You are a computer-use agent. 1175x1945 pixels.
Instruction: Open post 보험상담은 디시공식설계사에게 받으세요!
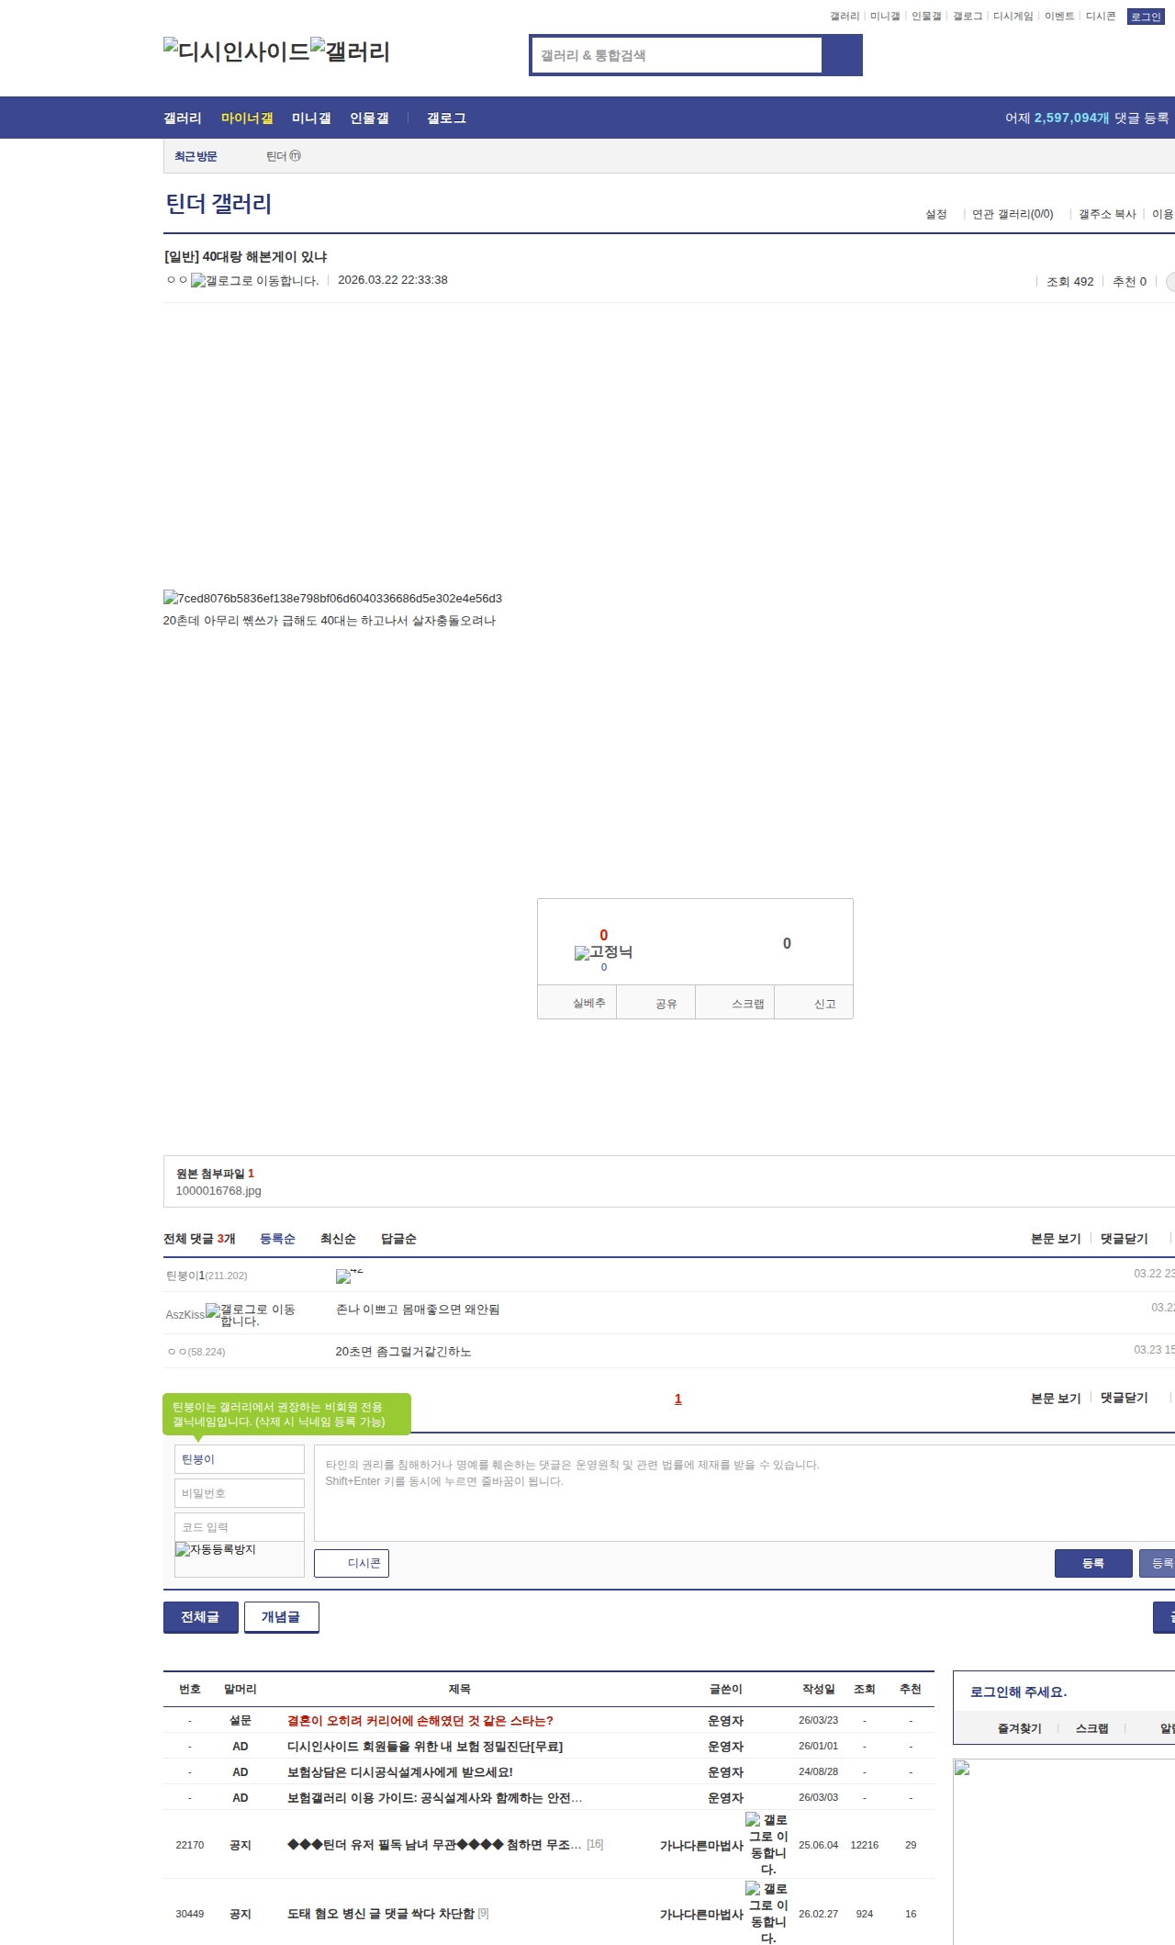(400, 1772)
